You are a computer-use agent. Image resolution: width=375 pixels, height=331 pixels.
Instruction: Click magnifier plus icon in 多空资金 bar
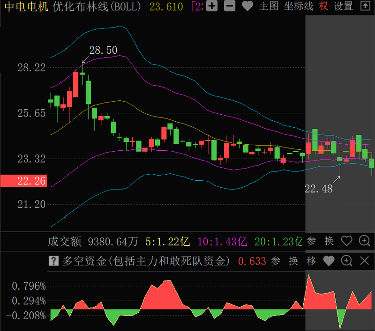(x=346, y=261)
